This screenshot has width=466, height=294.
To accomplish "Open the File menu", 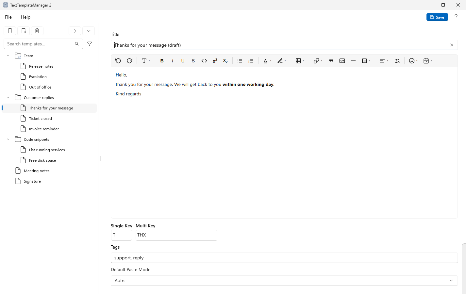I will (8, 17).
